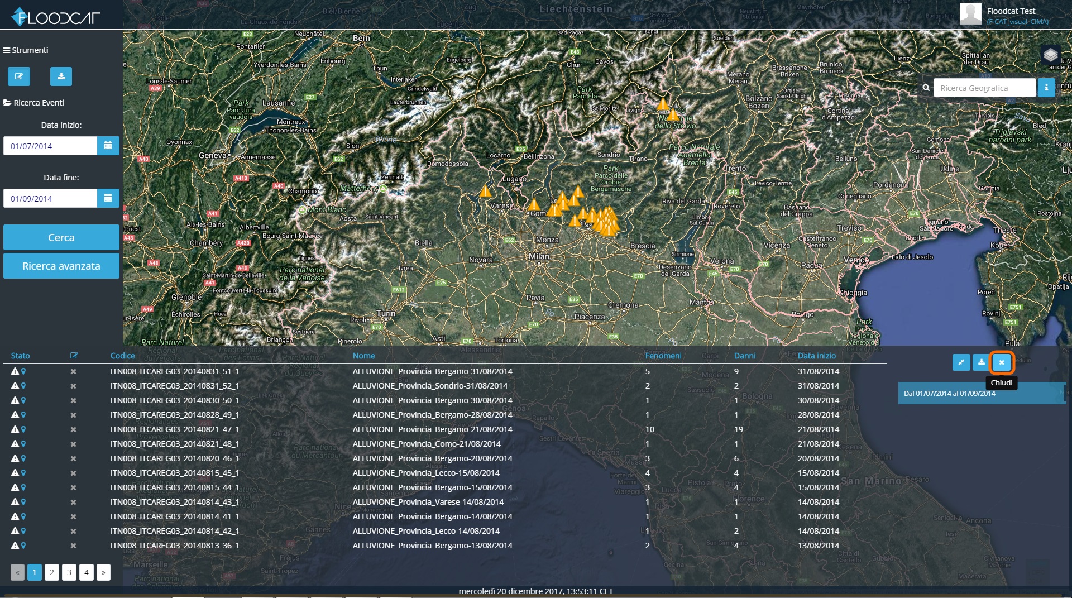Screen dimensions: 1072x598
Task: Toggle the Ricerca Eventi section
Action: (33, 103)
